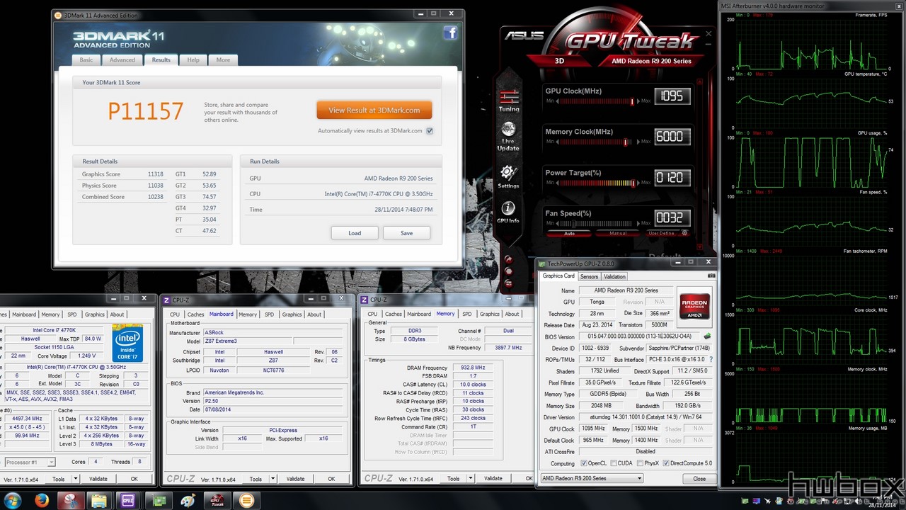This screenshot has width=906, height=510.
Task: Click the GPU Clock Min arrow
Action: pyautogui.click(x=556, y=101)
